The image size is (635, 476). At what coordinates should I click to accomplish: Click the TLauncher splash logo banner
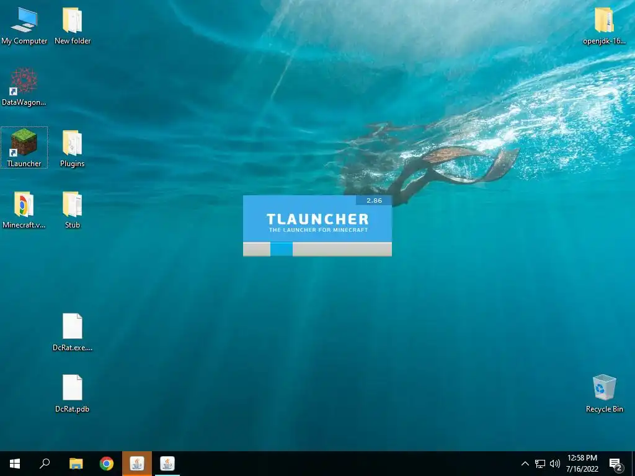[x=317, y=219]
